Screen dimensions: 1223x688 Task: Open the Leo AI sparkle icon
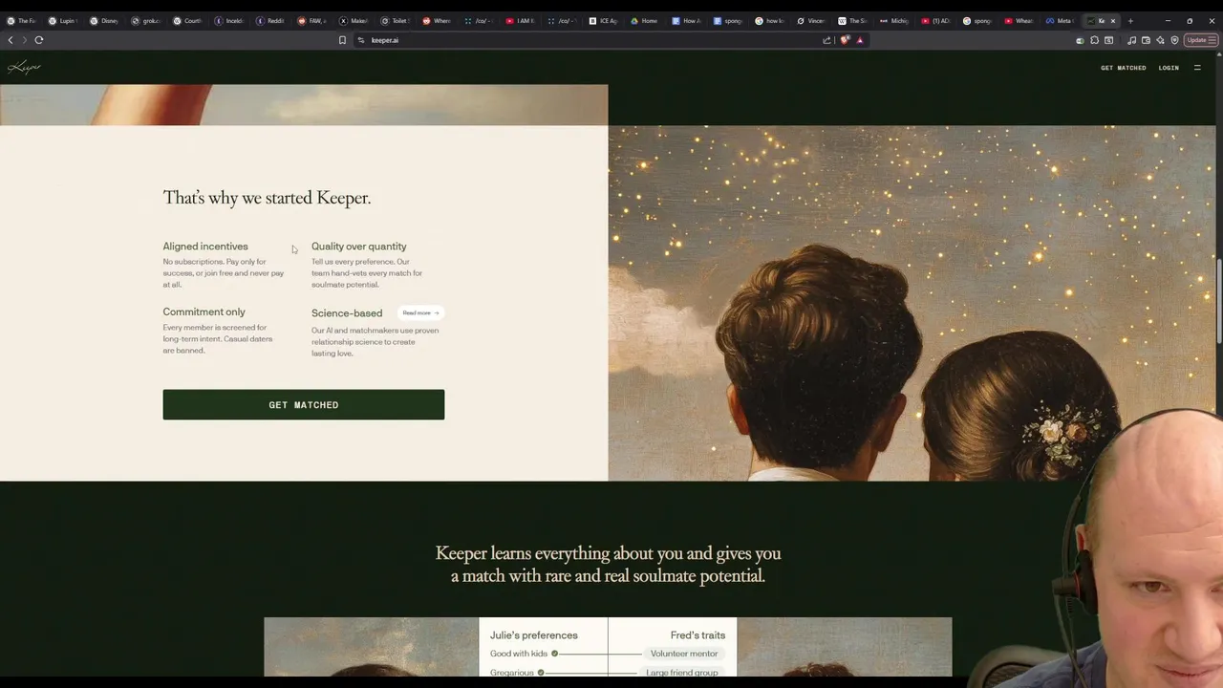tap(1160, 40)
